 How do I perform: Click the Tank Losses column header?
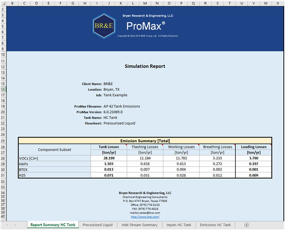coord(109,147)
